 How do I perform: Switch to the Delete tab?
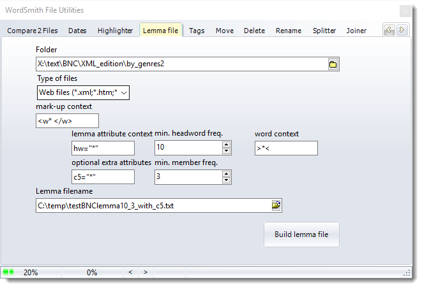click(254, 31)
